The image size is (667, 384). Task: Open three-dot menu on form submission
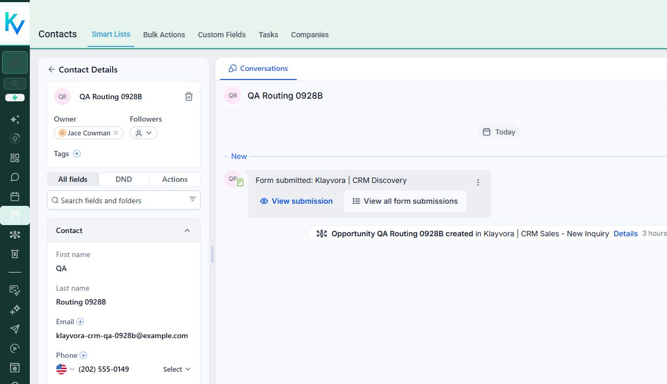point(478,182)
